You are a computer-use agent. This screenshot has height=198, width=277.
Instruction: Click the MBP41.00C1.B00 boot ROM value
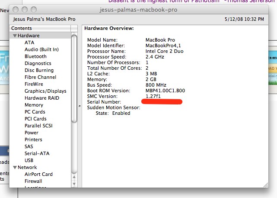[165, 91]
